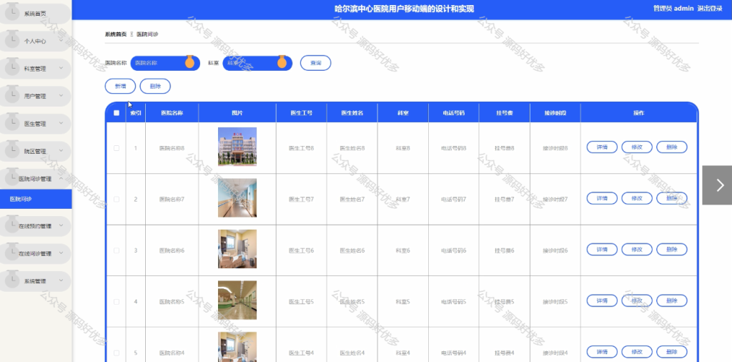Collapse the 医院问诊管理 sidebar menu
The width and height of the screenshot is (732, 362).
(x=36, y=178)
